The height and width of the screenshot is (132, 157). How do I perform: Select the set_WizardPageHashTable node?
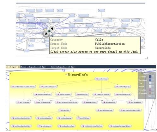[x=21, y=118]
